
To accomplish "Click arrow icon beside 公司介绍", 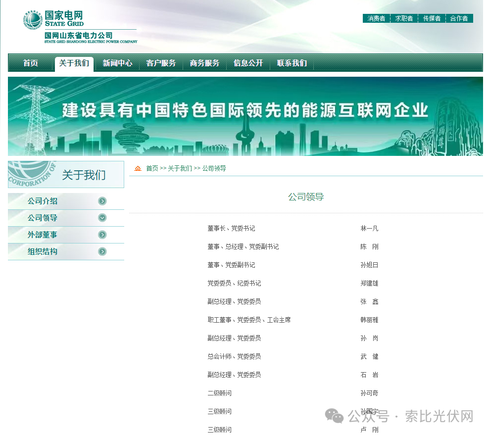I will 102,201.
